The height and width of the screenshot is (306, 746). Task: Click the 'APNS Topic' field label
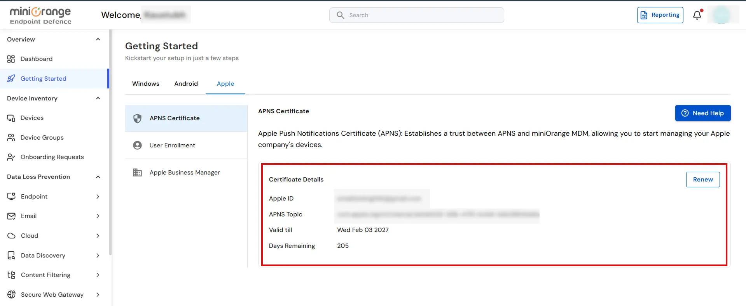coord(285,214)
